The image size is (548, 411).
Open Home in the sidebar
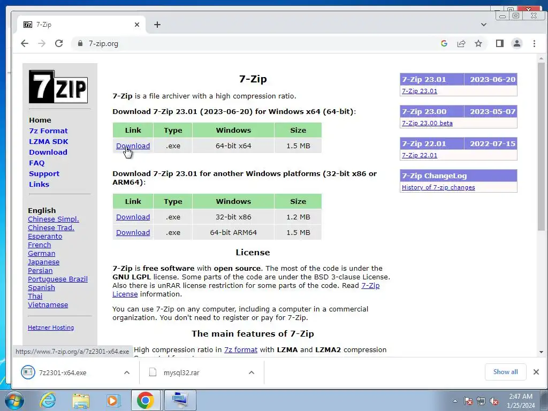pos(40,120)
